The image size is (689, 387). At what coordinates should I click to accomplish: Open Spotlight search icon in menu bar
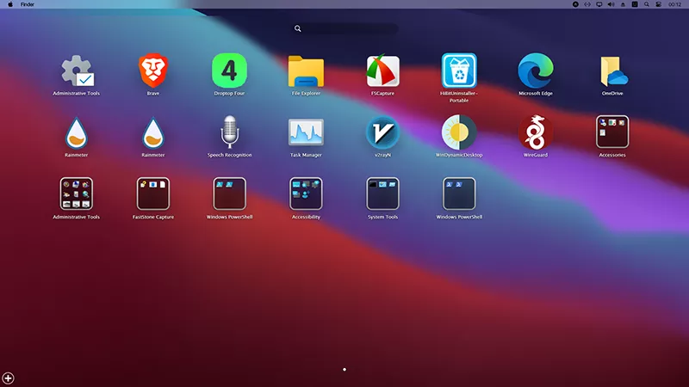coord(647,4)
